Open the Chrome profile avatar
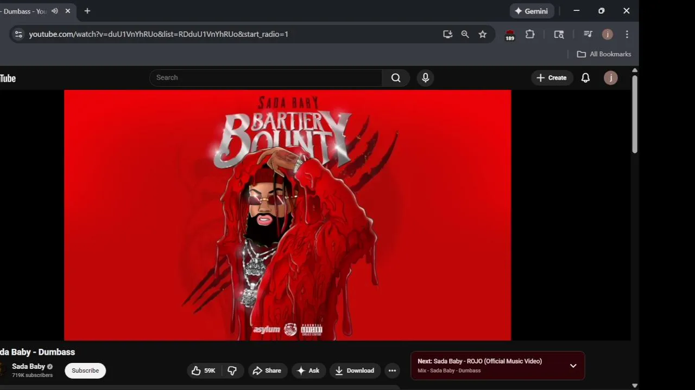Image resolution: width=695 pixels, height=390 pixels. click(x=608, y=34)
